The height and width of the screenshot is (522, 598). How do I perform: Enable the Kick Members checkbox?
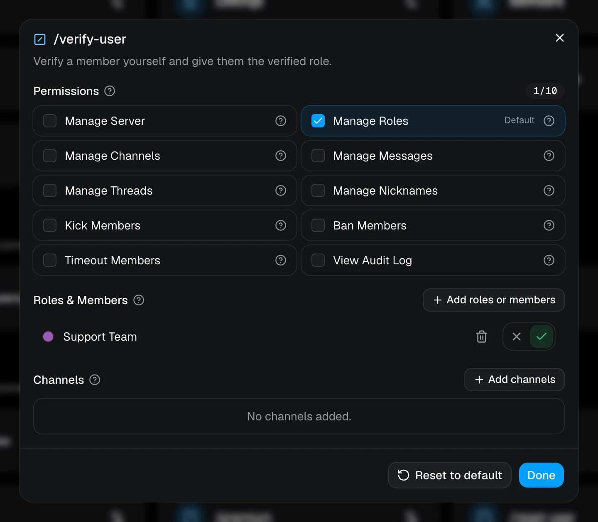[50, 225]
